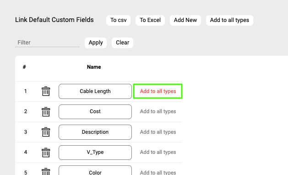The height and width of the screenshot is (175, 288).
Task: Select the Description name field
Action: [95, 132]
